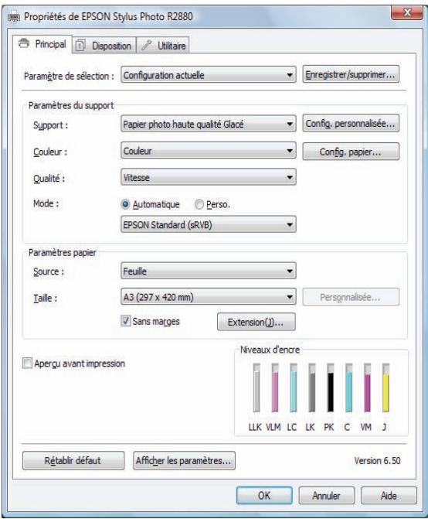Click Afficher les paramètres button
The image size is (428, 519).
click(184, 460)
